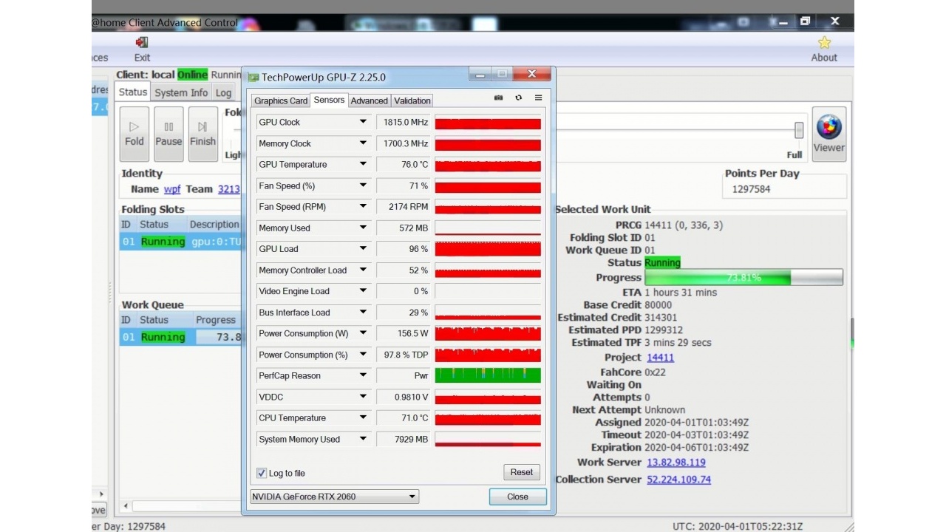Open the Bus Interface Load sensor dropdown
Screen dimensions: 946x532
tap(363, 312)
